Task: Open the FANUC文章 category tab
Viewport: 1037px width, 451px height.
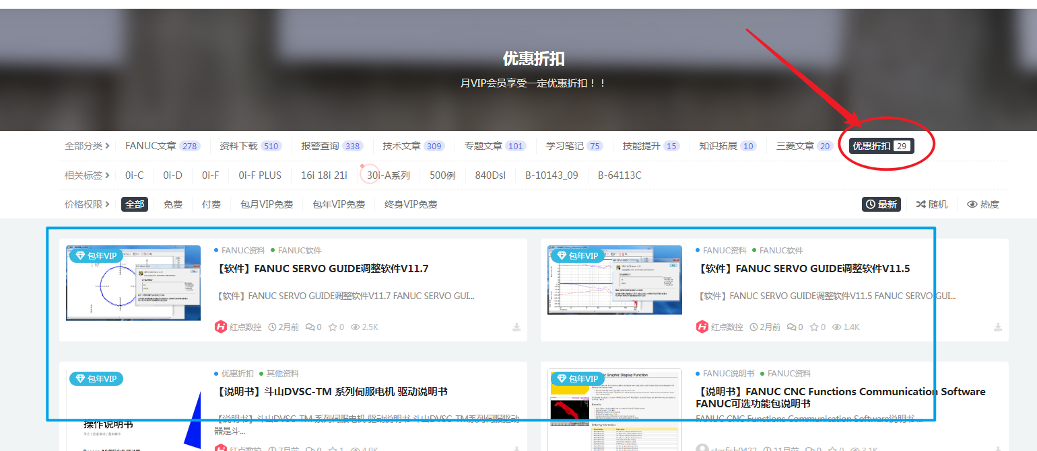Action: click(x=162, y=146)
